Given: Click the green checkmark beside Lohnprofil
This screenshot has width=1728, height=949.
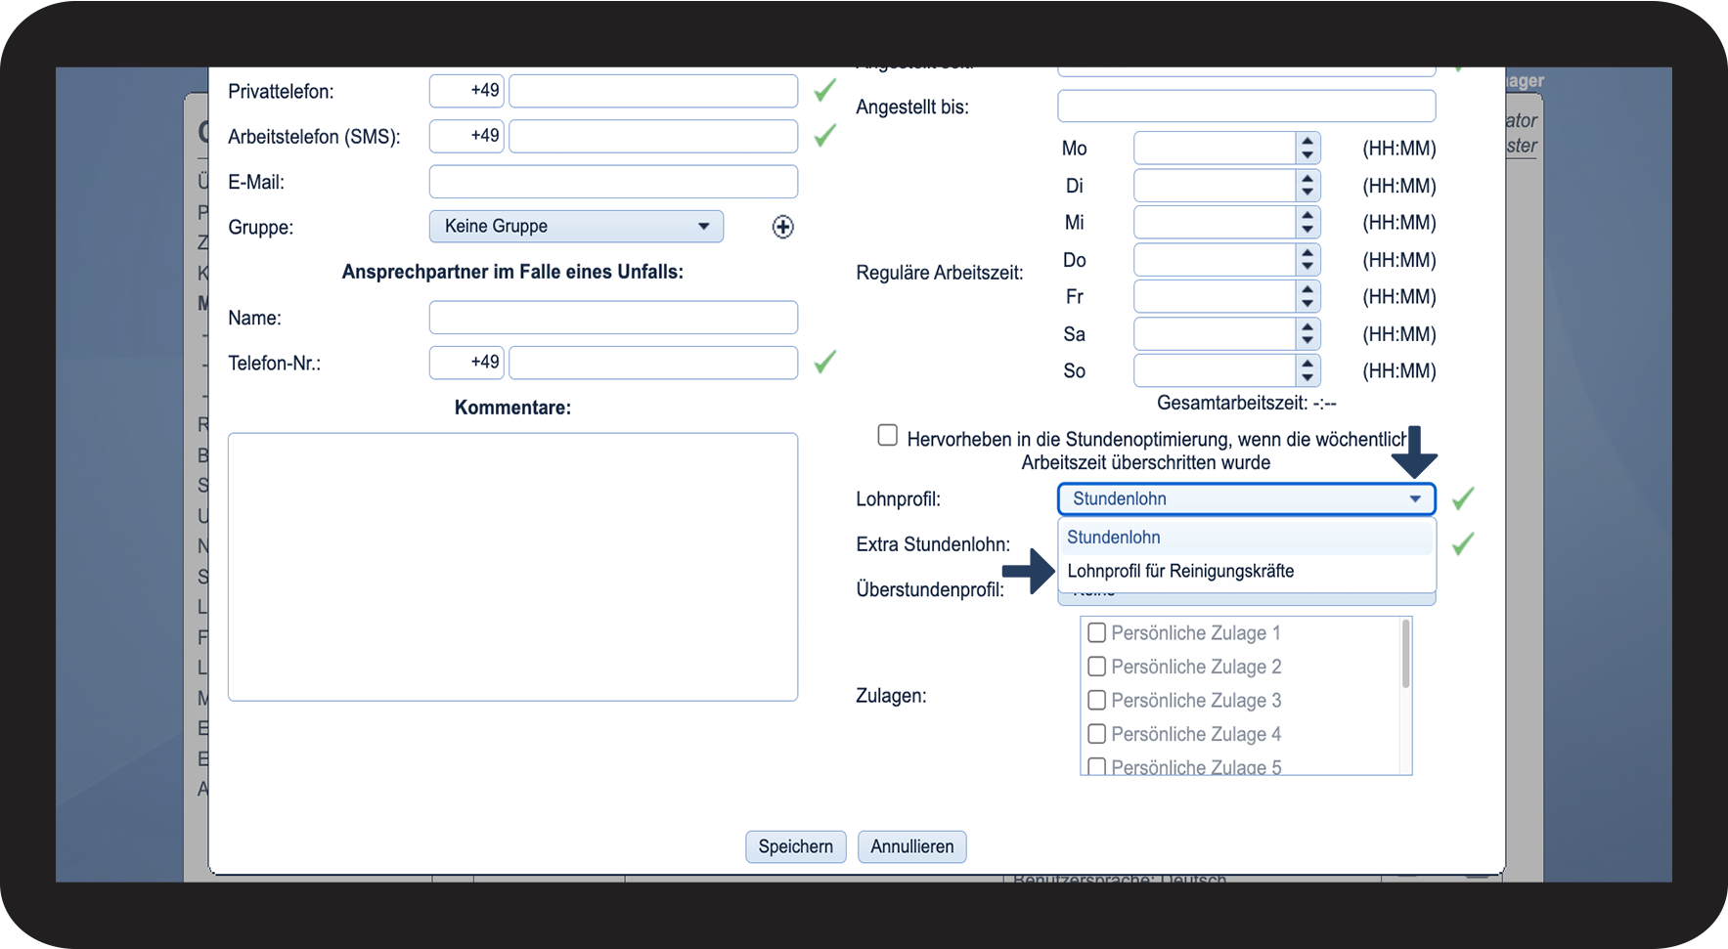Looking at the screenshot, I should coord(1463,498).
